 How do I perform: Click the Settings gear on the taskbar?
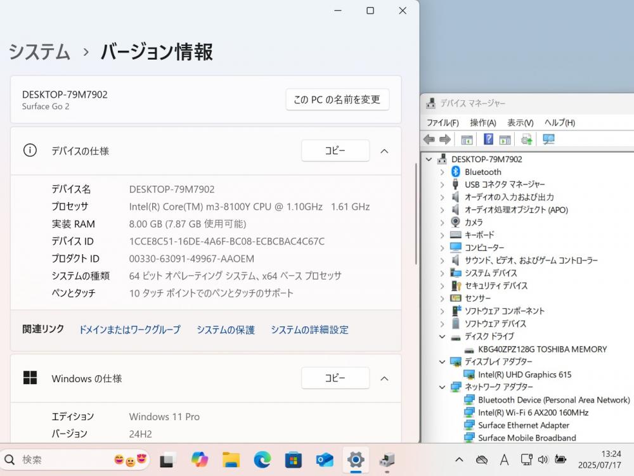pyautogui.click(x=356, y=460)
